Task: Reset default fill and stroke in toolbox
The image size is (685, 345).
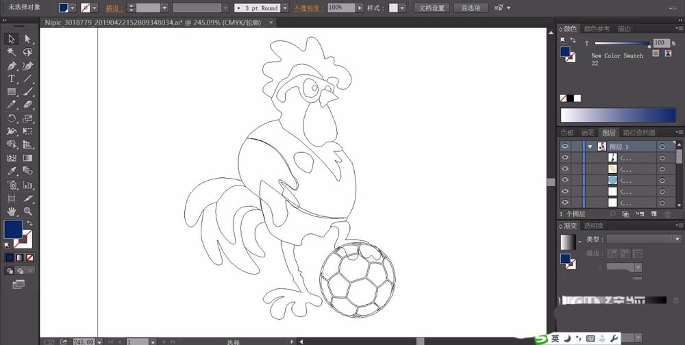Action: click(8, 246)
